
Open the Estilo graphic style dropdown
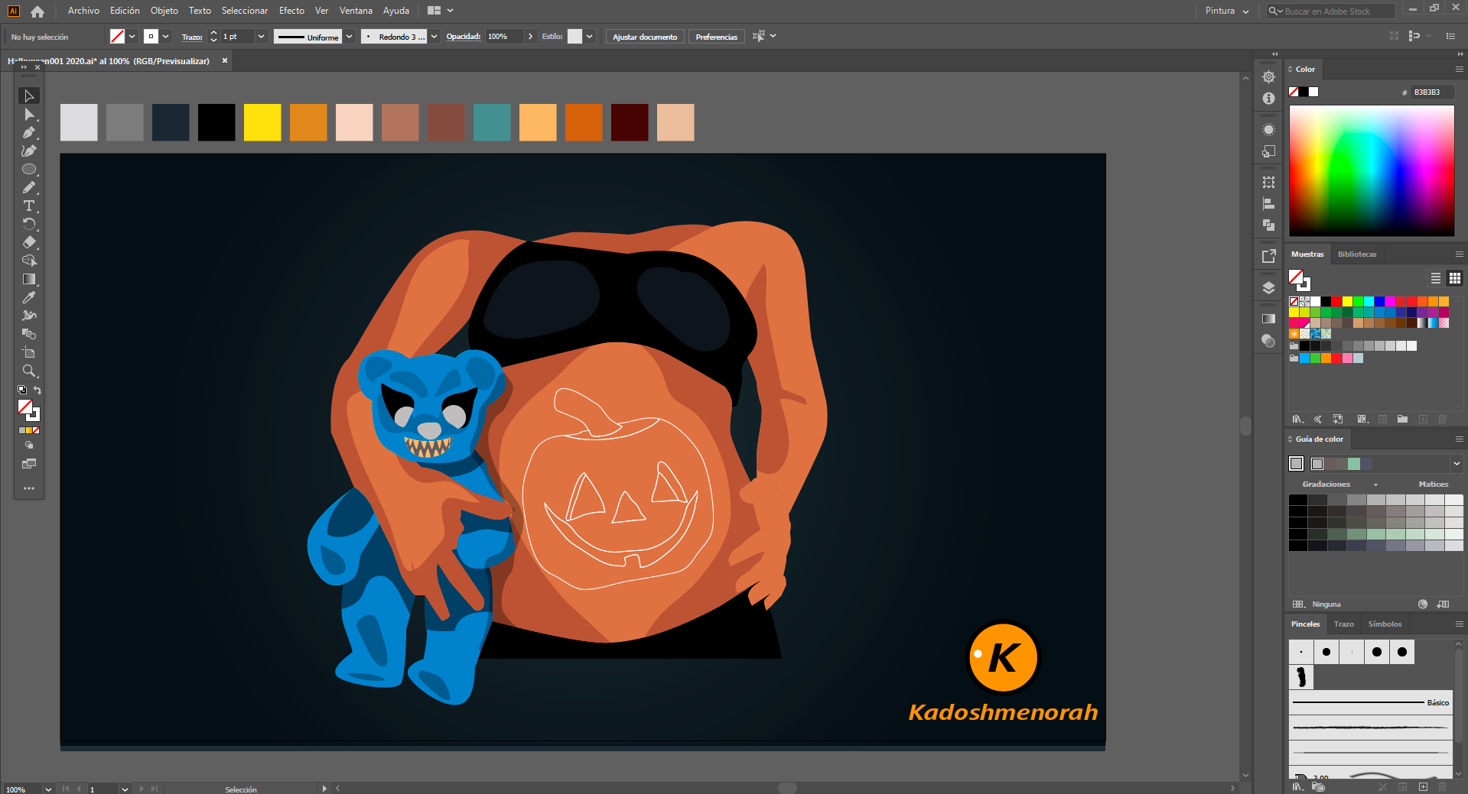(x=589, y=36)
